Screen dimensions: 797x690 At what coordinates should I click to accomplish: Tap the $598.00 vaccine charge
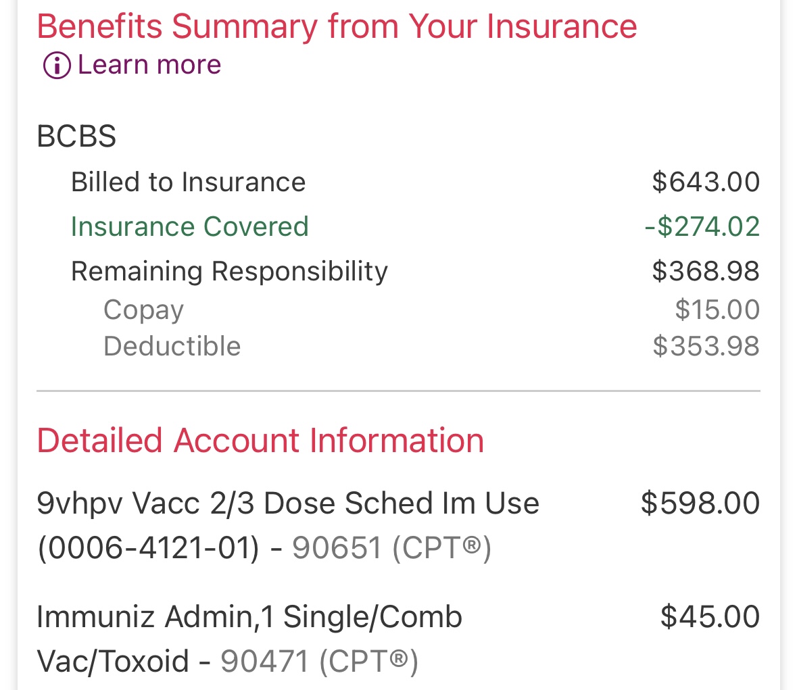(700, 503)
